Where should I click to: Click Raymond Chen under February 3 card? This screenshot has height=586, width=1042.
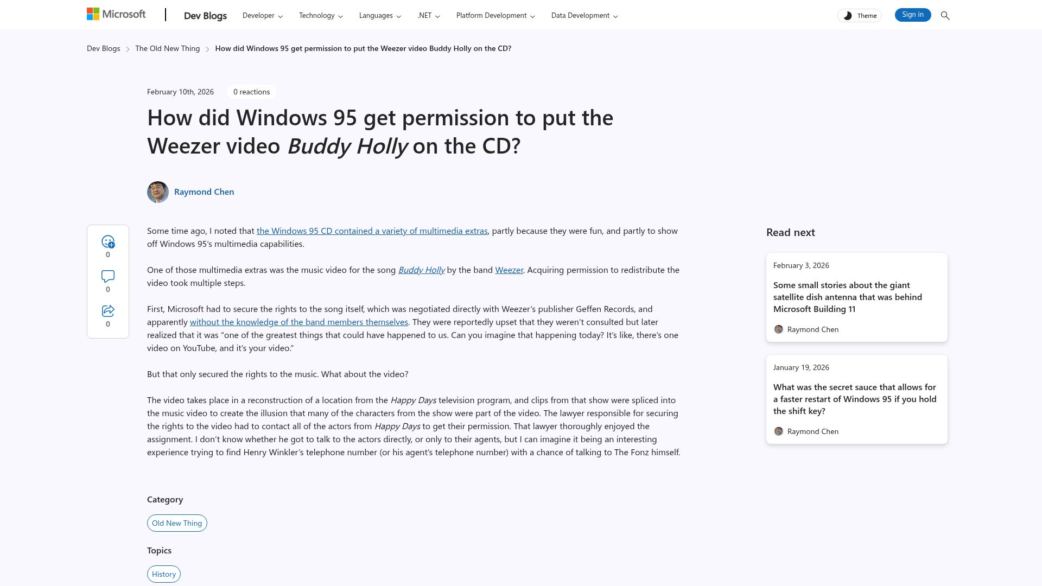(x=812, y=329)
